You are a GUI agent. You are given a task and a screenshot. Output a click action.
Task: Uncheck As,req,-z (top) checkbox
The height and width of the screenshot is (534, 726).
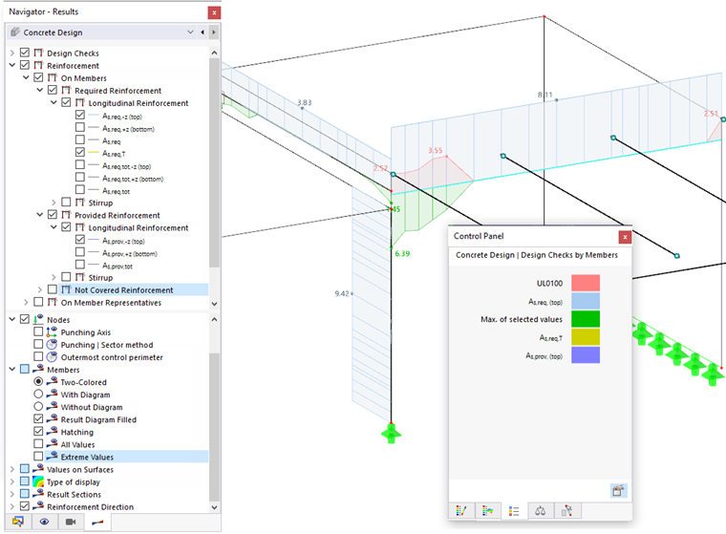[x=80, y=115]
